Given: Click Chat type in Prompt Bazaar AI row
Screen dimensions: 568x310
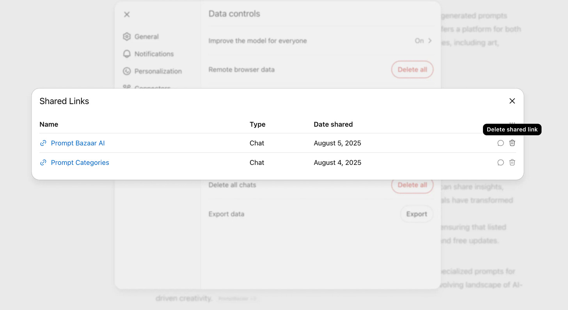Looking at the screenshot, I should (257, 143).
